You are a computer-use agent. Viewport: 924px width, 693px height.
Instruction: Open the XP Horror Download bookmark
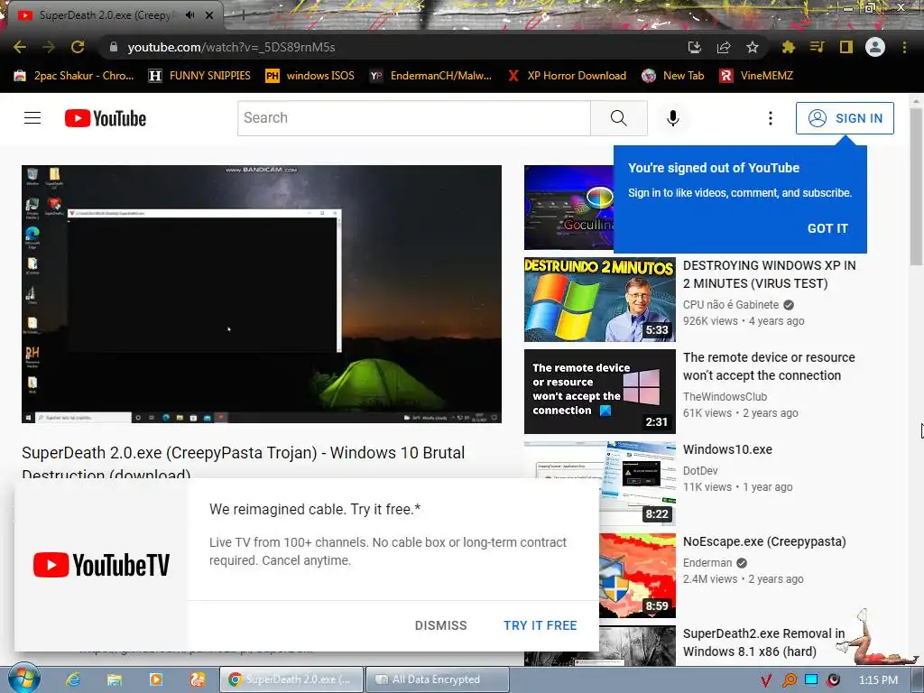click(567, 76)
